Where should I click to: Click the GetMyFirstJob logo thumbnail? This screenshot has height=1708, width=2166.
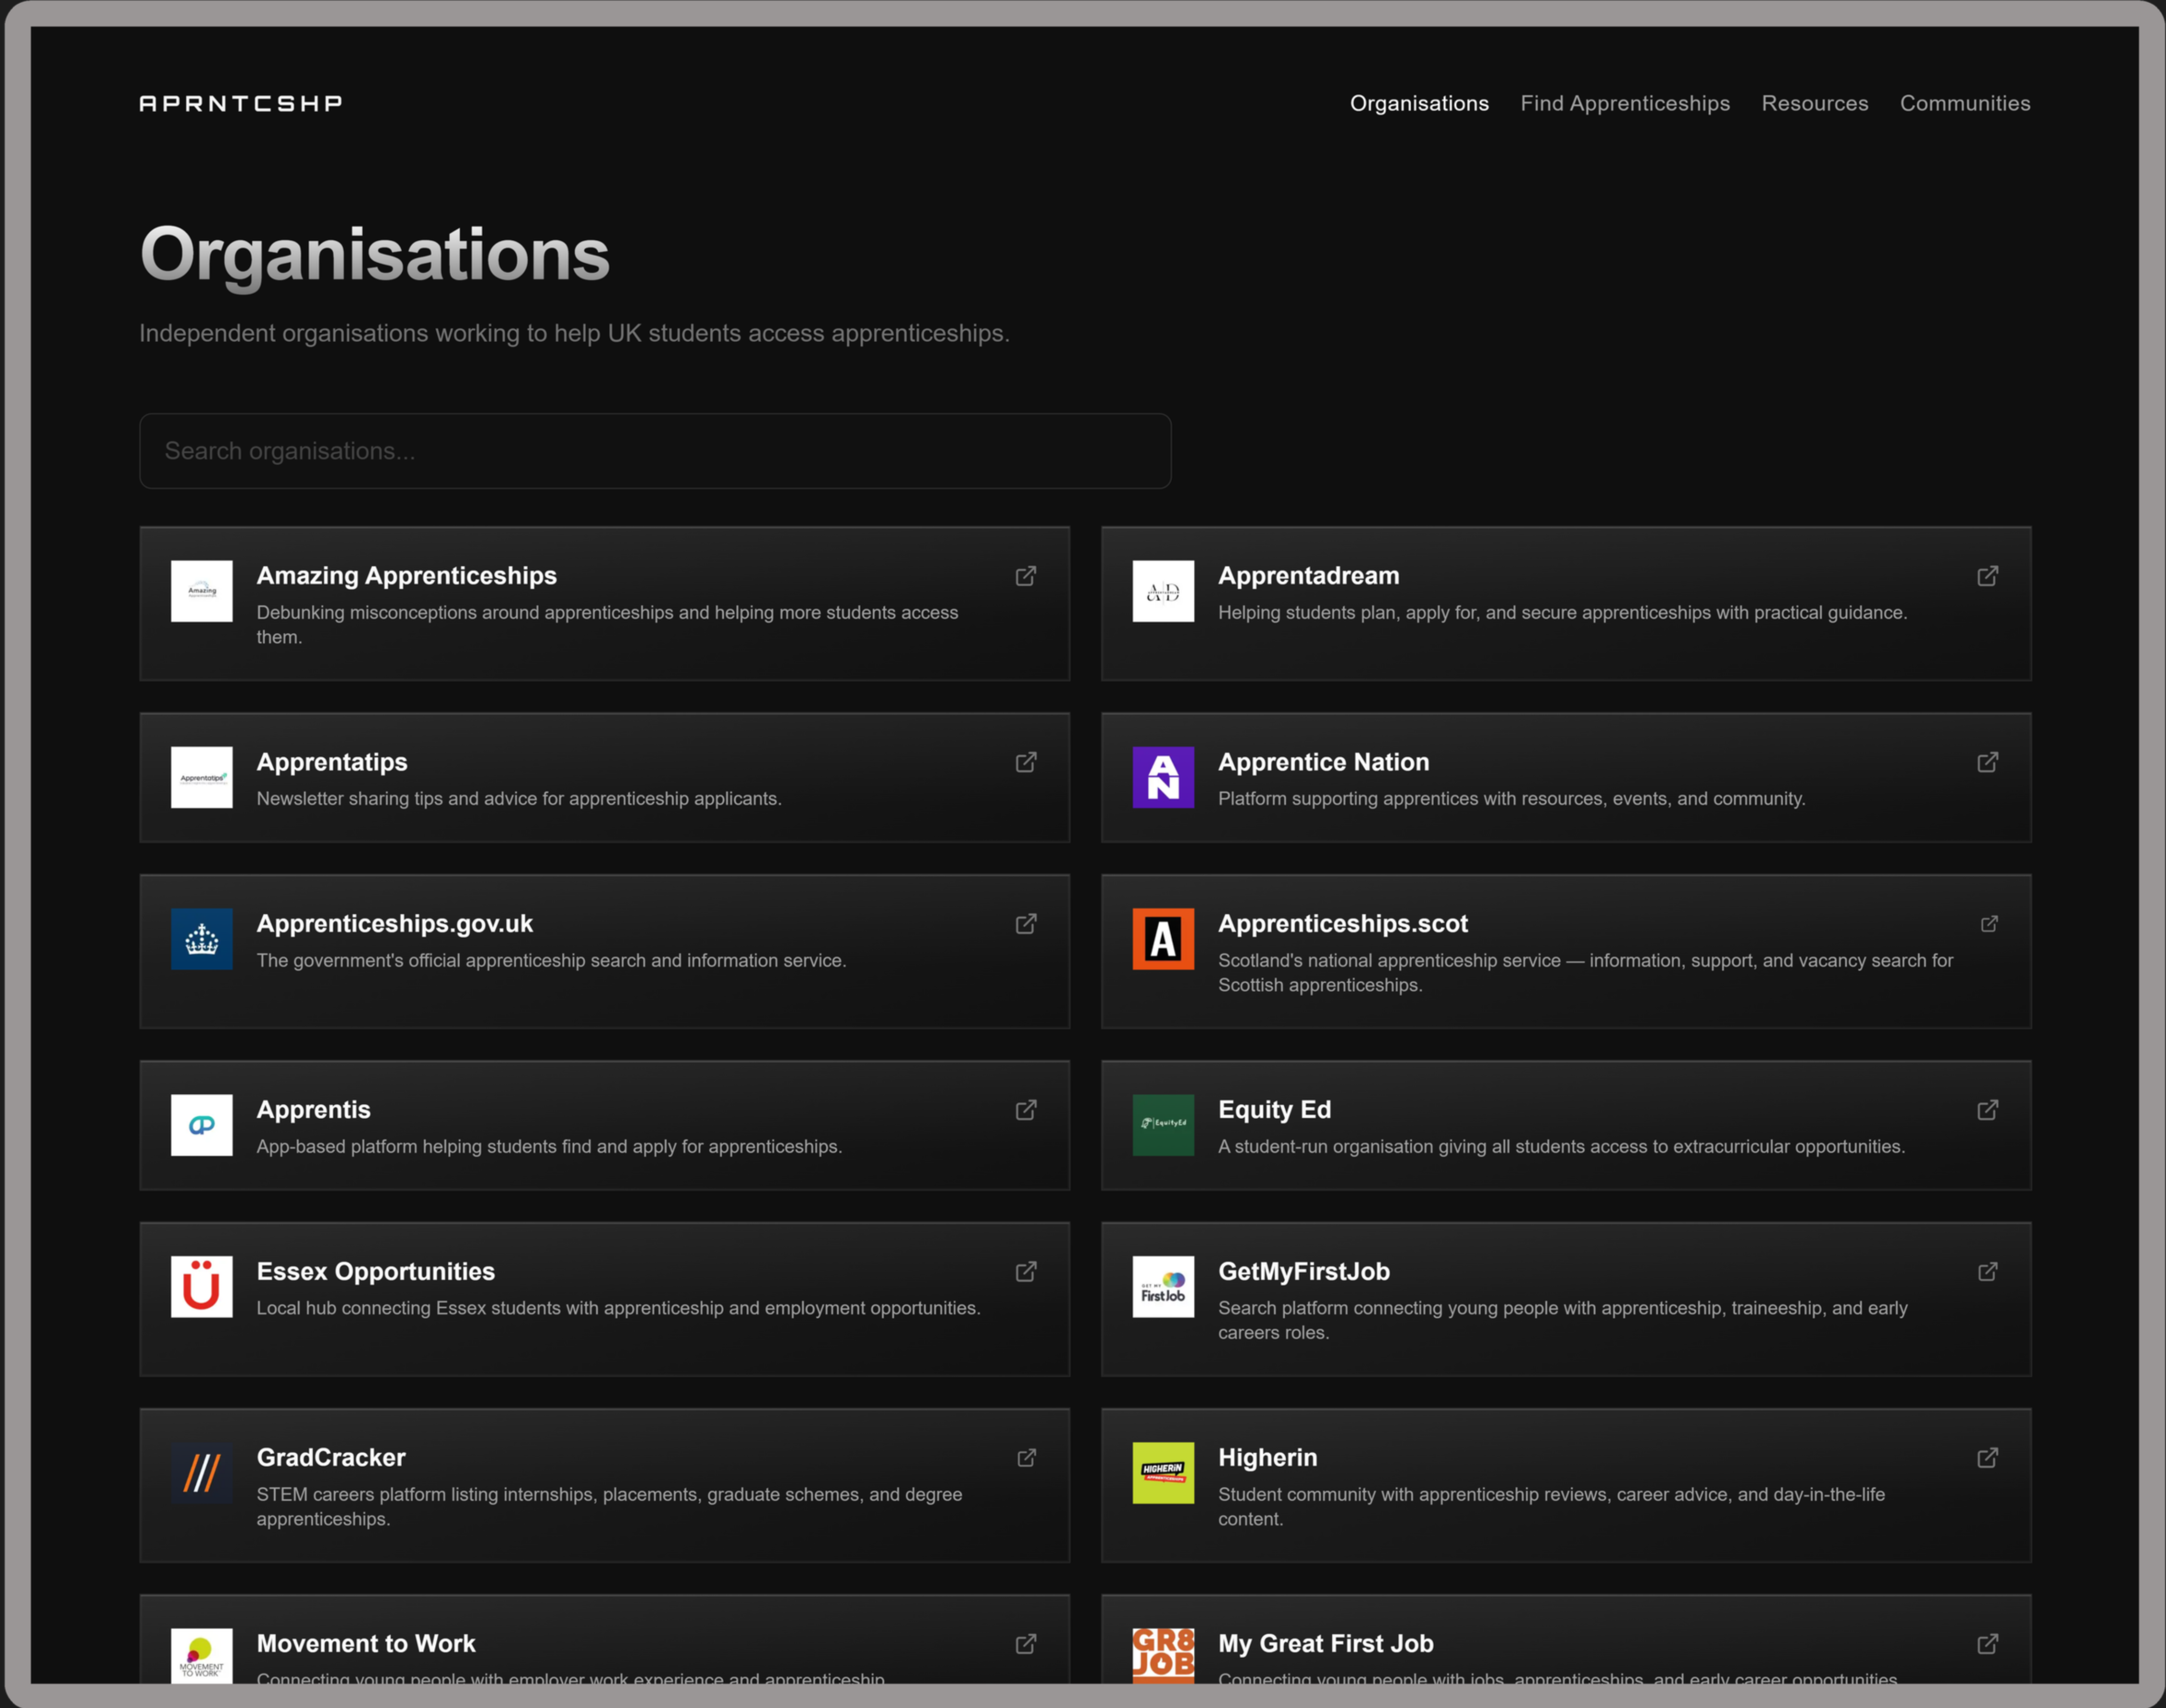coord(1163,1287)
